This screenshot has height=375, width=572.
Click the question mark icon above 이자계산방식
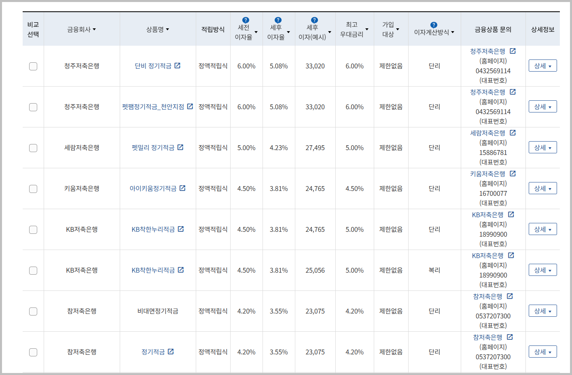[434, 25]
